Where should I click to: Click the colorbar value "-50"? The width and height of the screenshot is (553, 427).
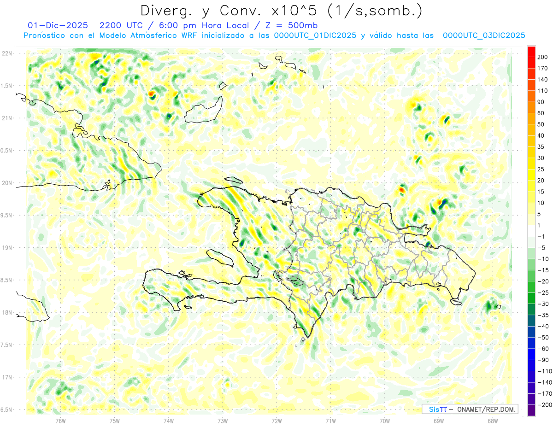pyautogui.click(x=544, y=338)
